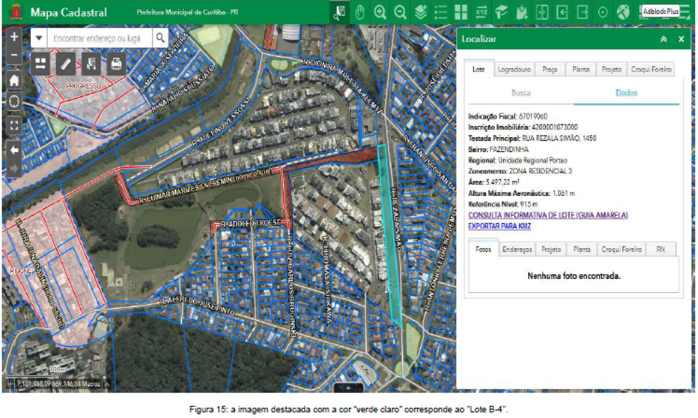This screenshot has width=698, height=418.
Task: Open the Endereços tab
Action: [517, 249]
